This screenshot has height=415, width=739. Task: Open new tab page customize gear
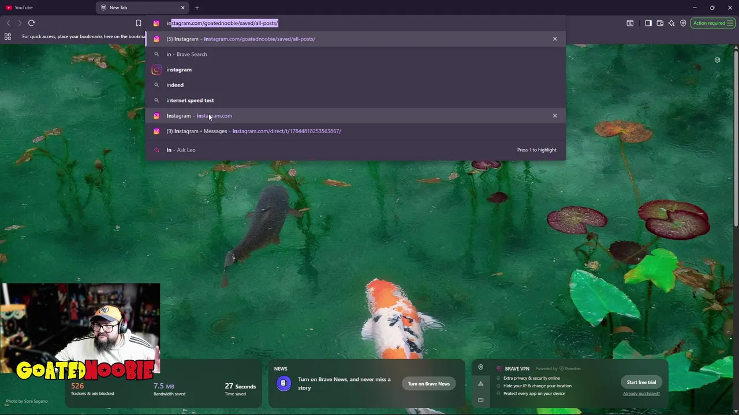pyautogui.click(x=717, y=60)
